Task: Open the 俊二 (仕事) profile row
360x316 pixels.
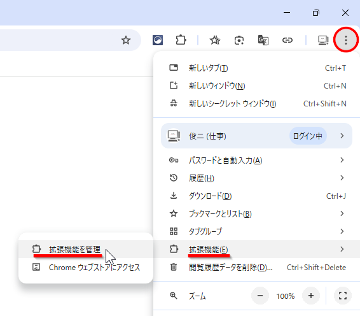Action: (257, 136)
